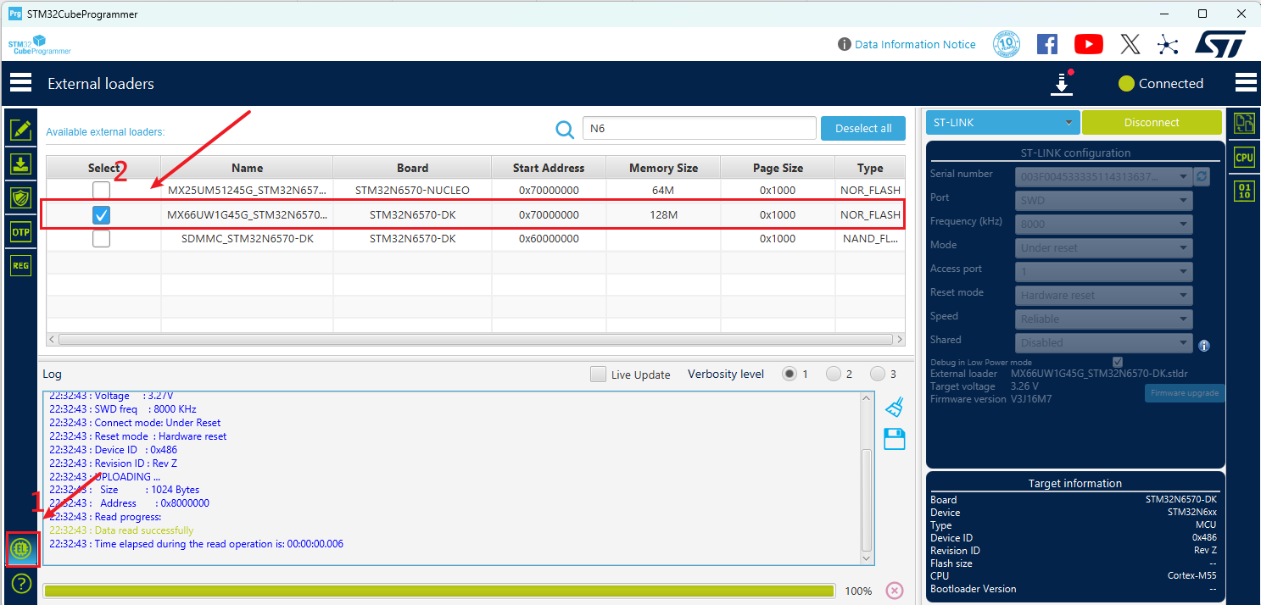Toggle Debug in Low Power mode checkbox

click(1118, 362)
